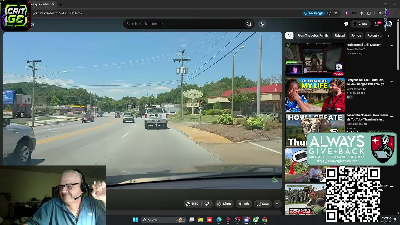
Task: Click the round gray extension icon
Action: 362,13
